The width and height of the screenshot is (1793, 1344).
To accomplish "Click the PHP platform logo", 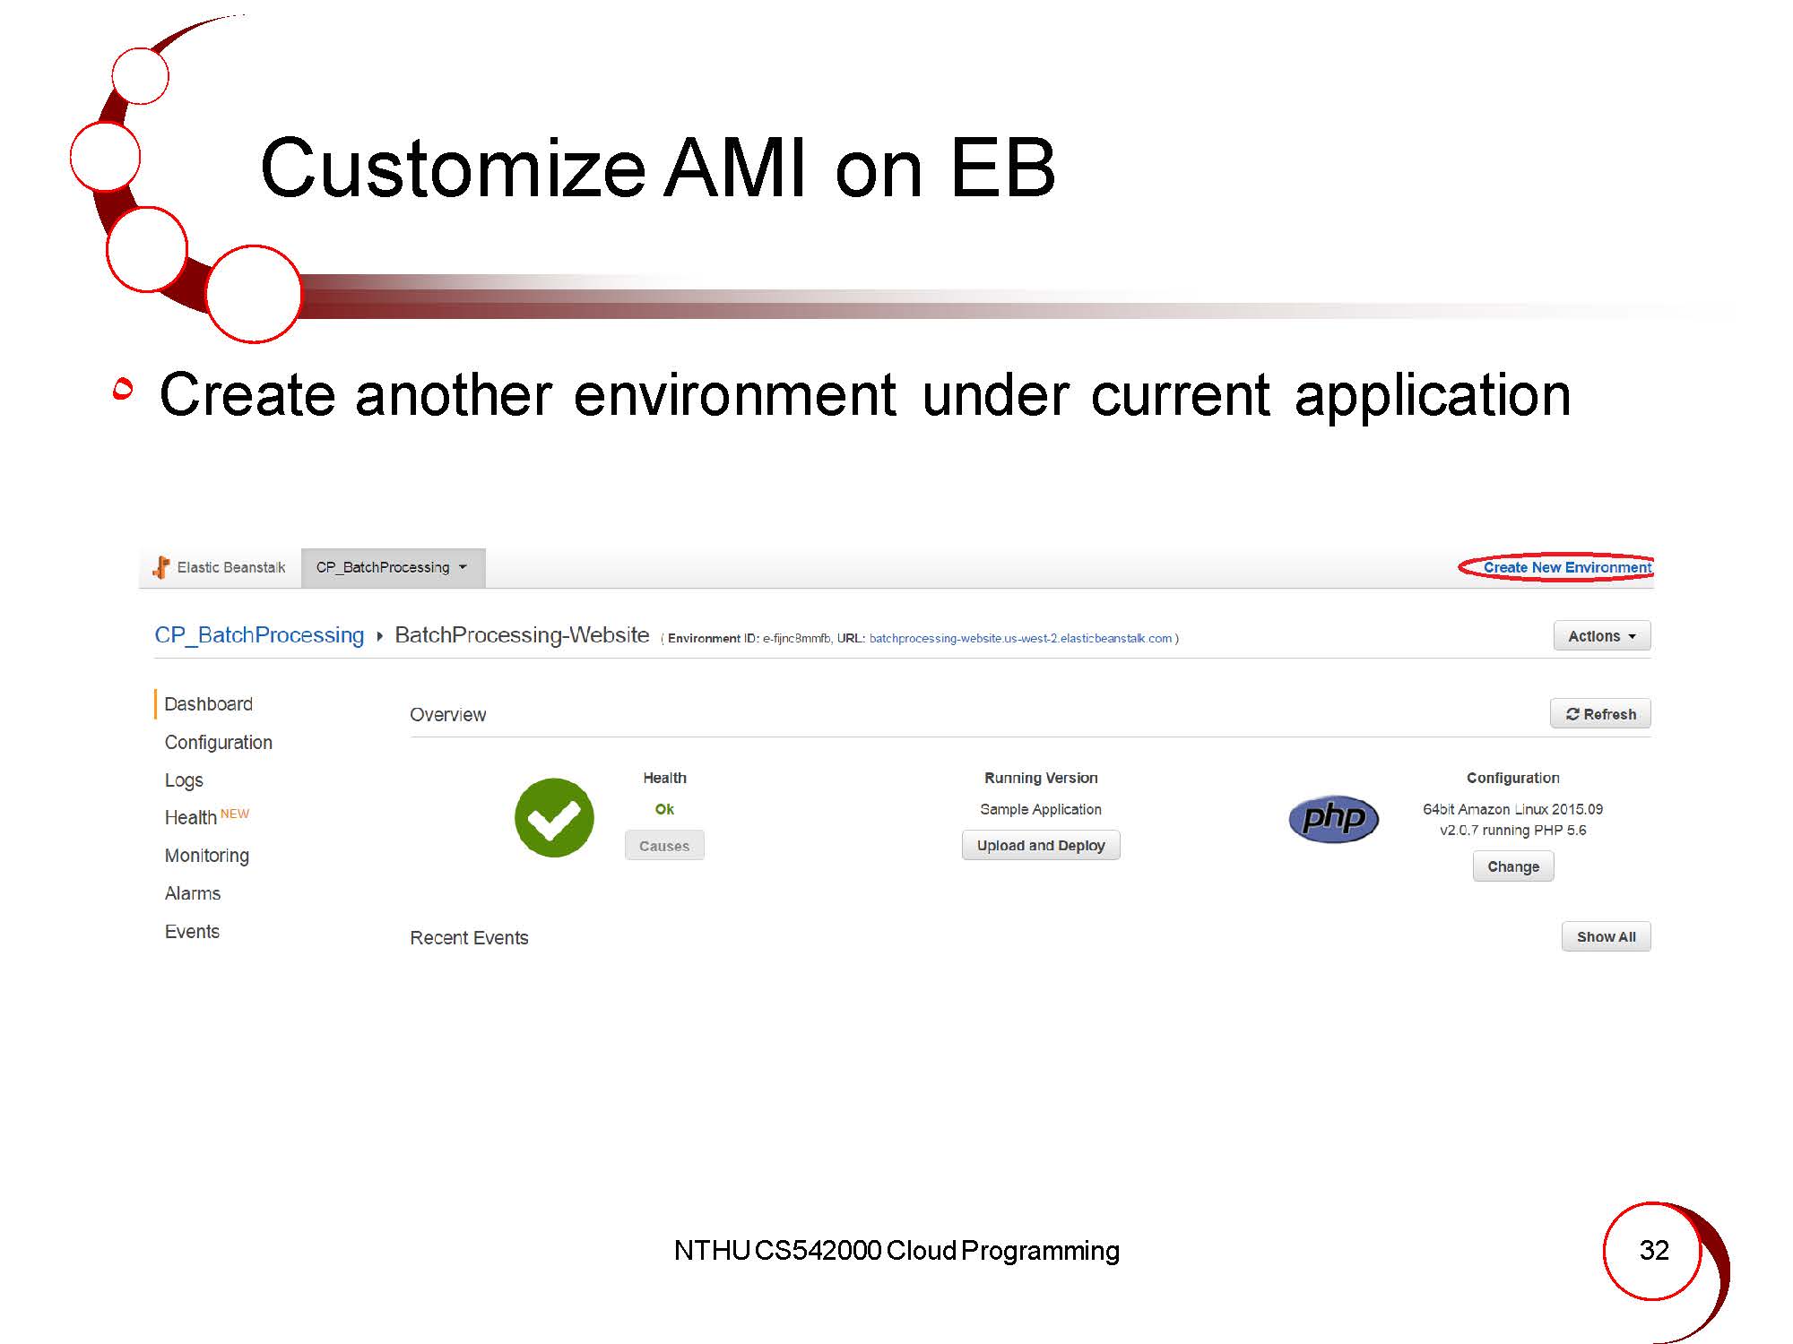I will point(1333,818).
